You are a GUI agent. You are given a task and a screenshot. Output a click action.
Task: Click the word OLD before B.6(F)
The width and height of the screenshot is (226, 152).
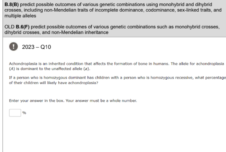[9, 27]
